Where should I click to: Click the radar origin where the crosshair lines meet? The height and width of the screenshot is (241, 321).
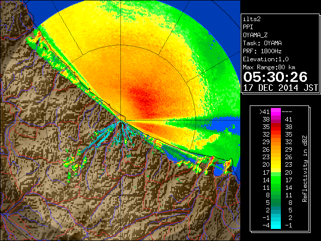(x=120, y=120)
